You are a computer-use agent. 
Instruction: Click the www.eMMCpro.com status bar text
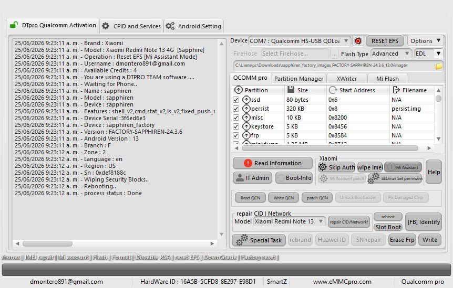pyautogui.click(x=342, y=282)
